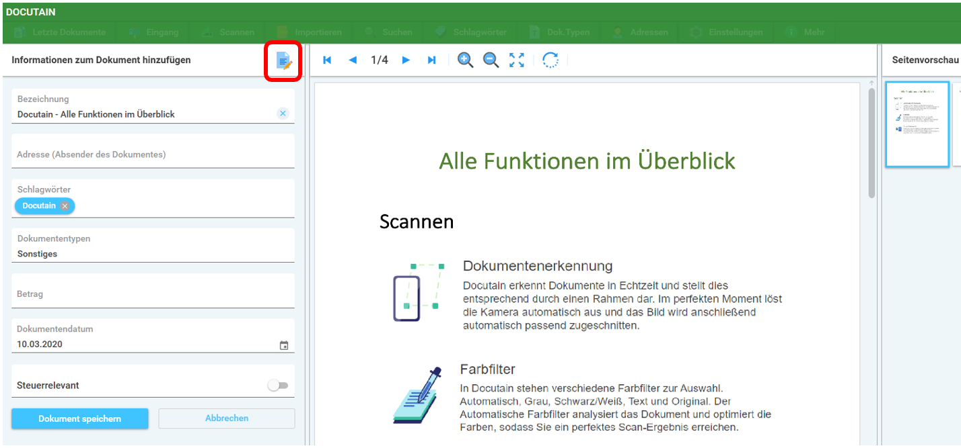This screenshot has height=448, width=961.
Task: Click the DOCUTAIN application title
Action: pos(31,12)
